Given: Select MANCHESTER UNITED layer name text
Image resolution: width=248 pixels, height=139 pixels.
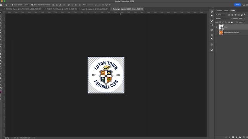Looking at the screenshot, I should (x=232, y=32).
